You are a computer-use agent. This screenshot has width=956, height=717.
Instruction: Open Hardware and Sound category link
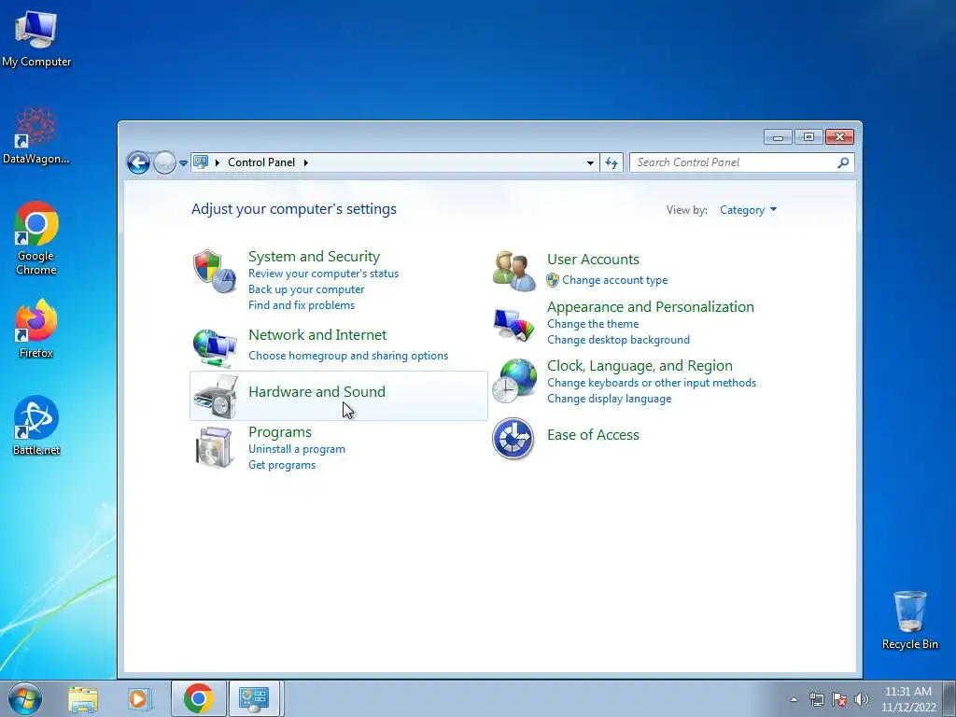[316, 391]
